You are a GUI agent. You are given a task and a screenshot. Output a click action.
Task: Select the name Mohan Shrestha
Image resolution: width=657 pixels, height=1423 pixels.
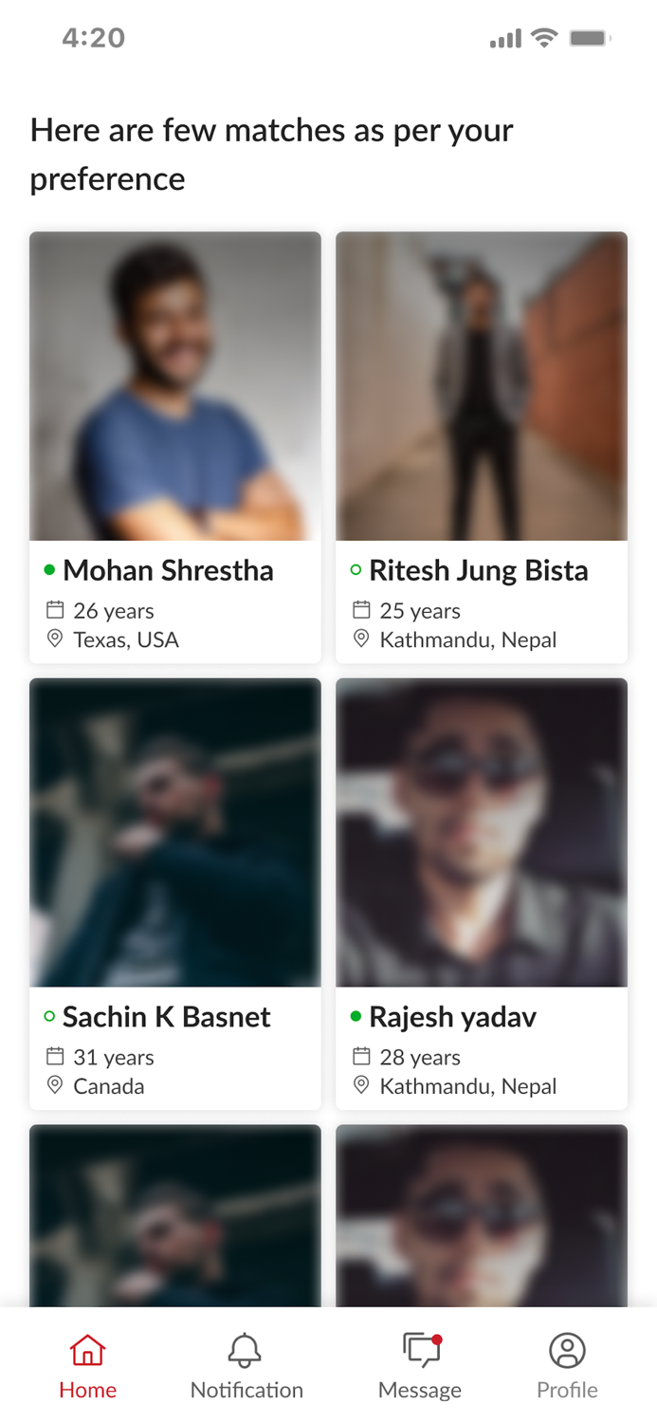click(x=168, y=570)
